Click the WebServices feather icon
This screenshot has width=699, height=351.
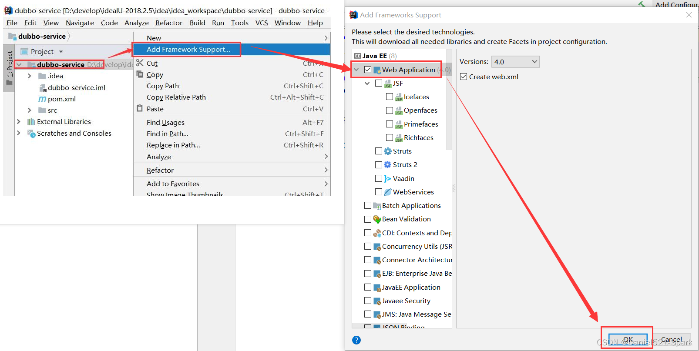coord(388,192)
